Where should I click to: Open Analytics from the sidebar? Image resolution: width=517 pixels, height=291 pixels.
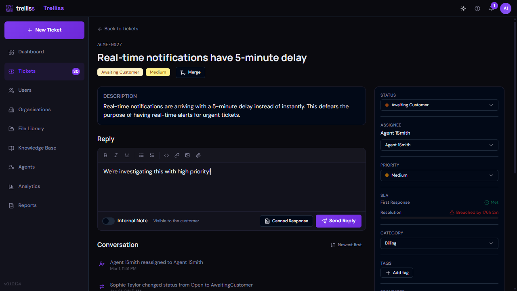[x=29, y=186]
